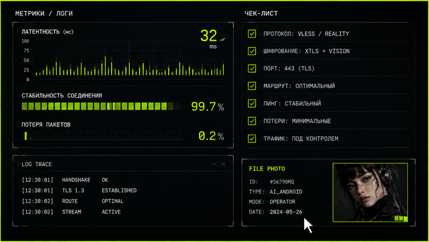Screen dimensions: 429x242
Task: Close the LOG TRACE panel
Action: coord(223,164)
